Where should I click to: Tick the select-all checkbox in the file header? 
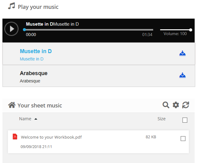click(x=185, y=120)
